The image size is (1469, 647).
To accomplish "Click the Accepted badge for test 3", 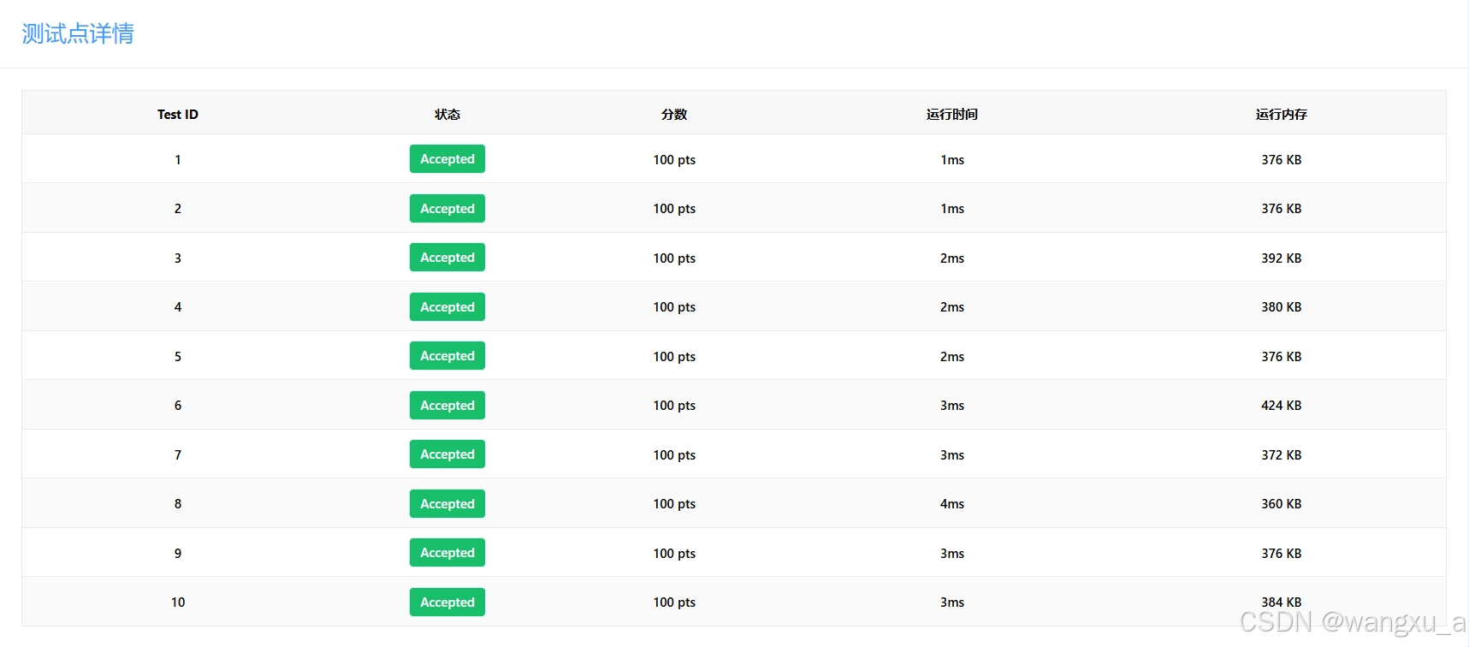I will 447,258.
